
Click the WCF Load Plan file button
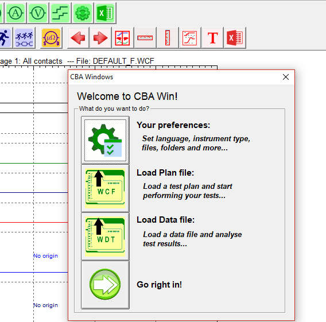[105, 188]
